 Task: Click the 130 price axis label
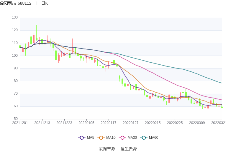(x=15, y=18)
